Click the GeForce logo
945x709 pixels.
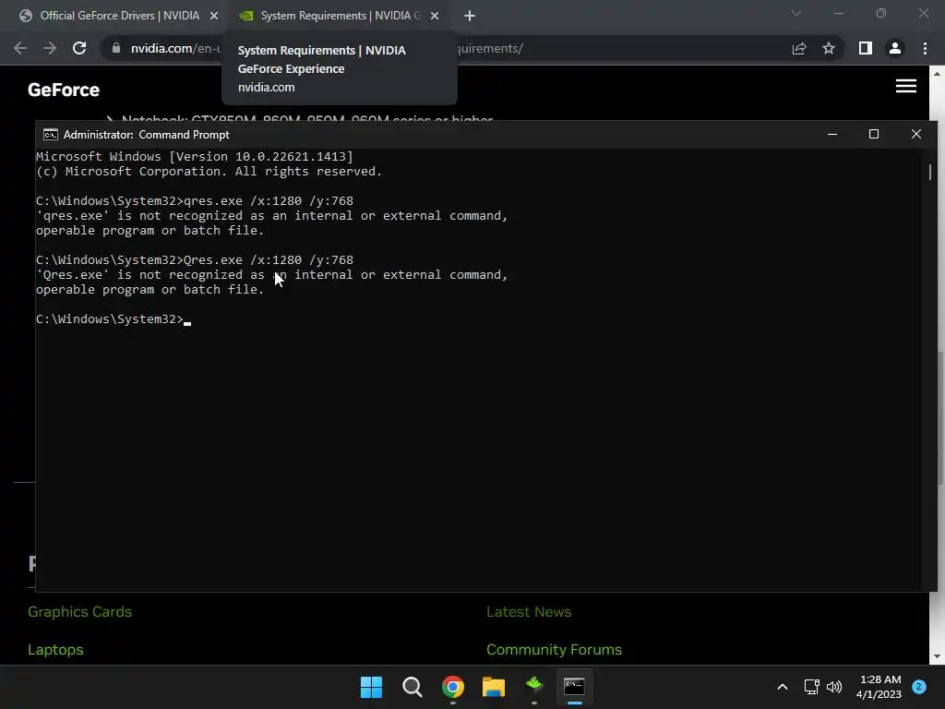[x=64, y=90]
